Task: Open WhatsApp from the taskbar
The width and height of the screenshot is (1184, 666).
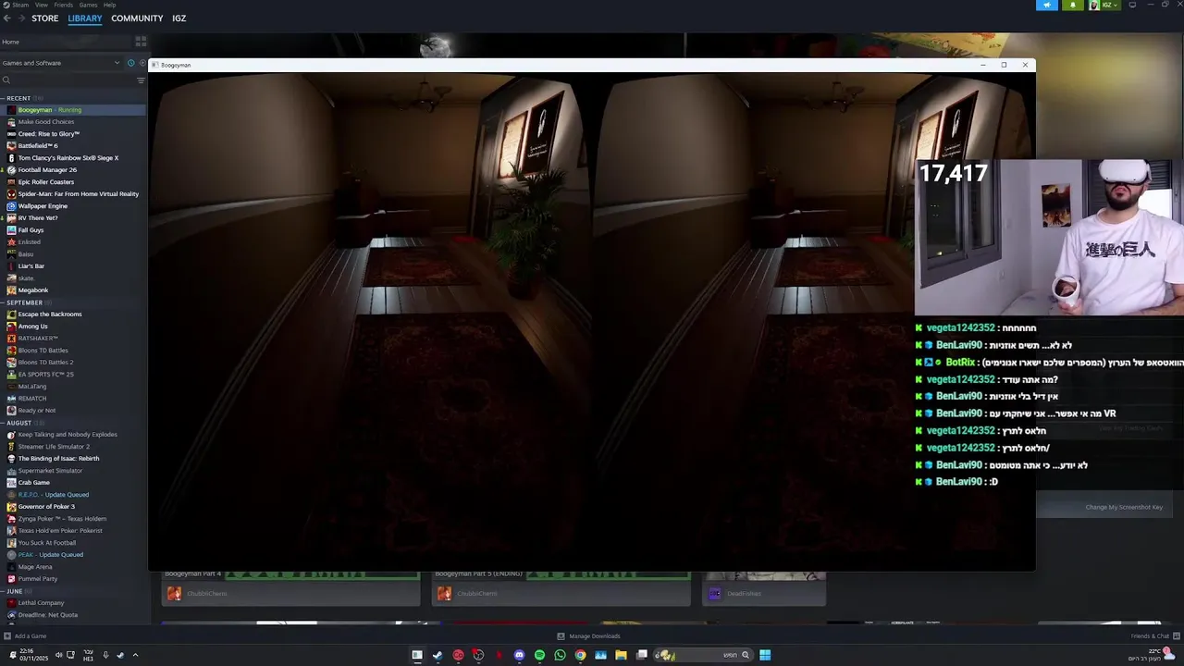Action: (x=560, y=655)
